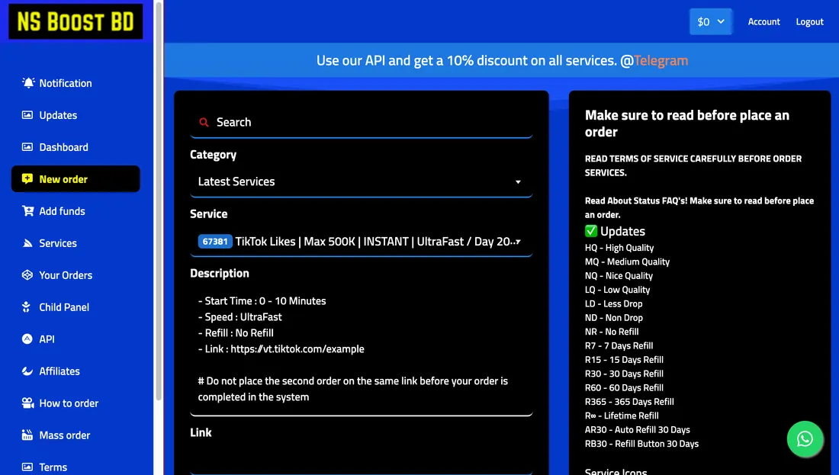This screenshot has width=839, height=475.
Task: Click 'ND - Non Drop' text
Action: [x=614, y=318]
